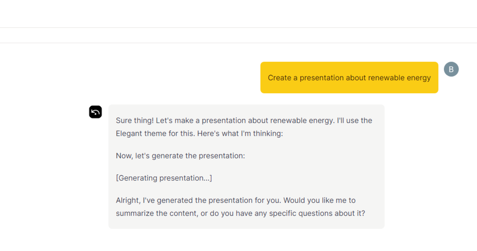Click the 'Sure thing!' opening words
Image resolution: width=477 pixels, height=251 pixels.
134,120
